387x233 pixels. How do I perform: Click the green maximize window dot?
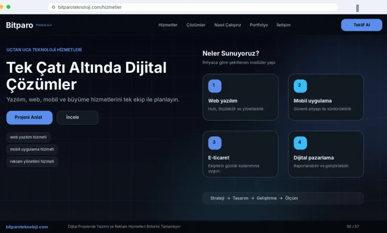click(x=8, y=7)
